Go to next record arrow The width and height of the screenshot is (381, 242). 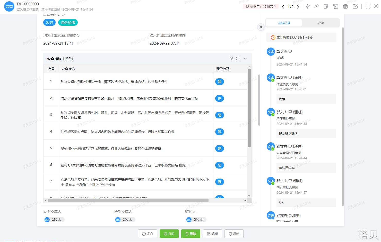(298, 7)
